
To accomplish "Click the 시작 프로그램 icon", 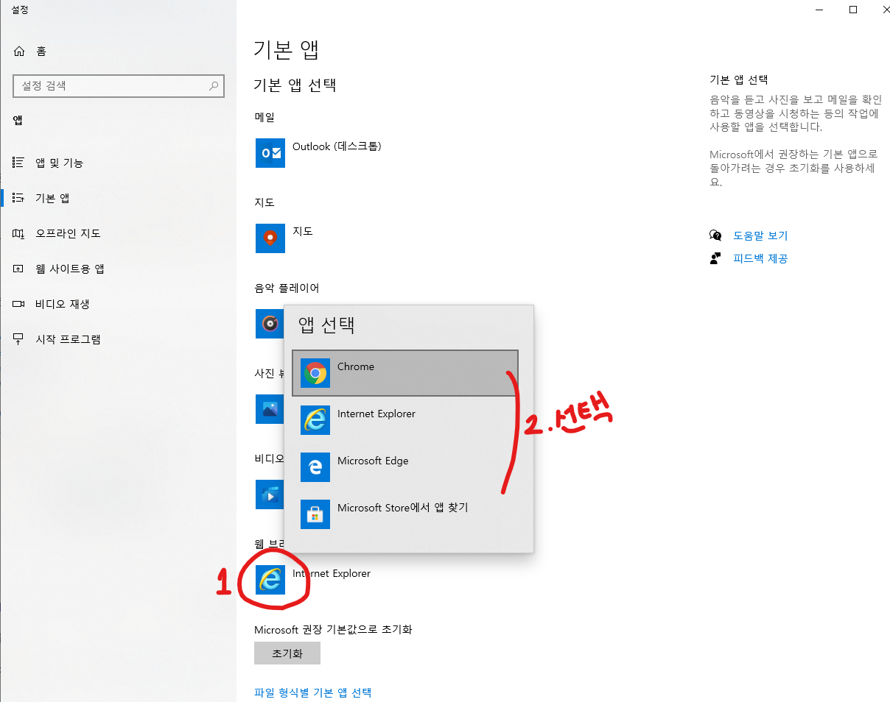I will (x=19, y=339).
